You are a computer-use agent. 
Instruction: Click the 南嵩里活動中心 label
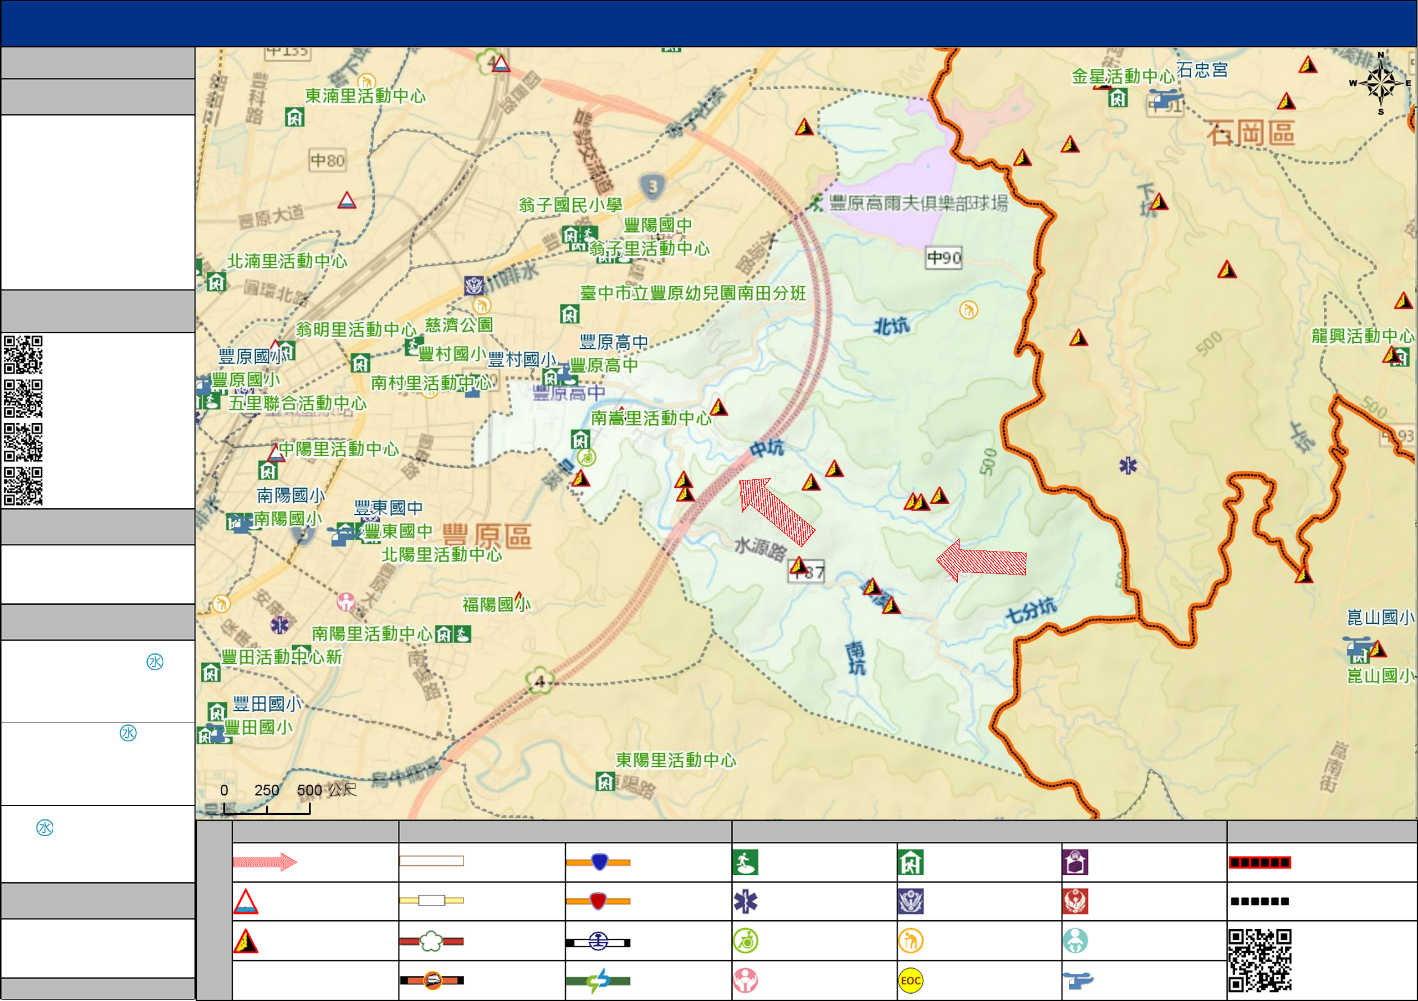[652, 418]
